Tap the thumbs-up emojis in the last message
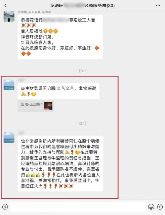165x215 pixels. pyautogui.click(x=33, y=175)
